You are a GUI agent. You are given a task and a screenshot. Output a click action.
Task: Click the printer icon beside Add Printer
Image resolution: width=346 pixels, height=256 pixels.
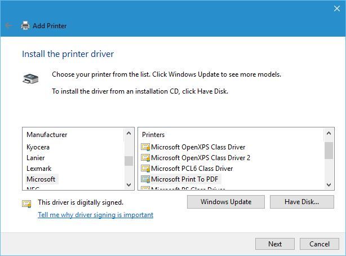point(25,25)
